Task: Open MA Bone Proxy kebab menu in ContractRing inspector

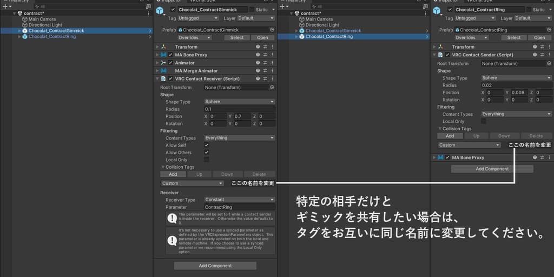Action: [x=549, y=157]
